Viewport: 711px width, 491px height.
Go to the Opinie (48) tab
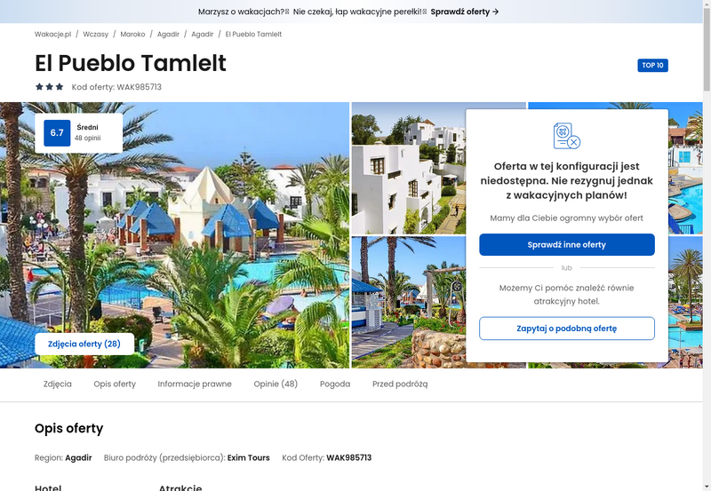click(276, 384)
